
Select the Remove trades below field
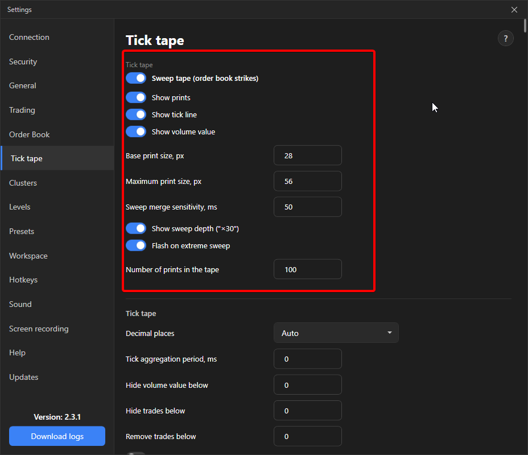coord(308,436)
